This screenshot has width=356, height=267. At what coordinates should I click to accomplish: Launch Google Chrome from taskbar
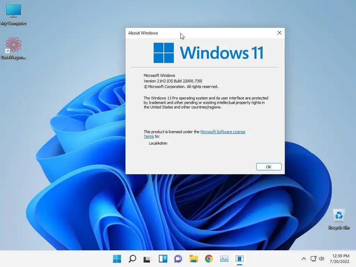tap(209, 259)
